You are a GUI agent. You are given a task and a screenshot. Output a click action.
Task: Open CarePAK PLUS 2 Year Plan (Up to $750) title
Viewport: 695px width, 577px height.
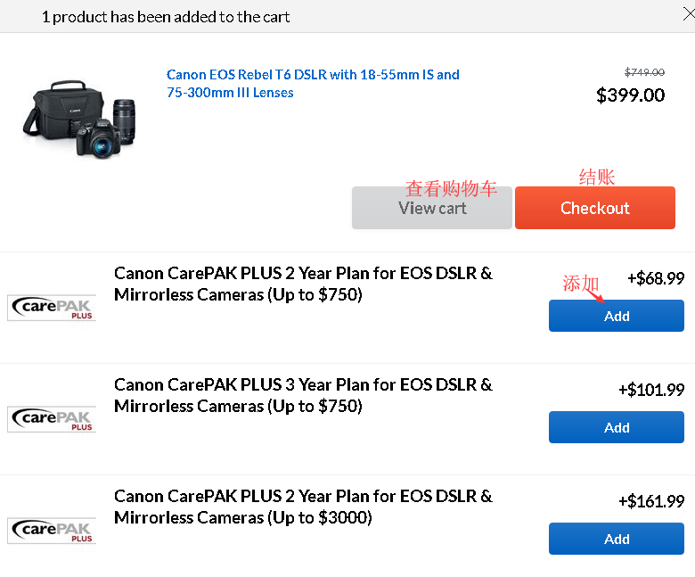[303, 284]
